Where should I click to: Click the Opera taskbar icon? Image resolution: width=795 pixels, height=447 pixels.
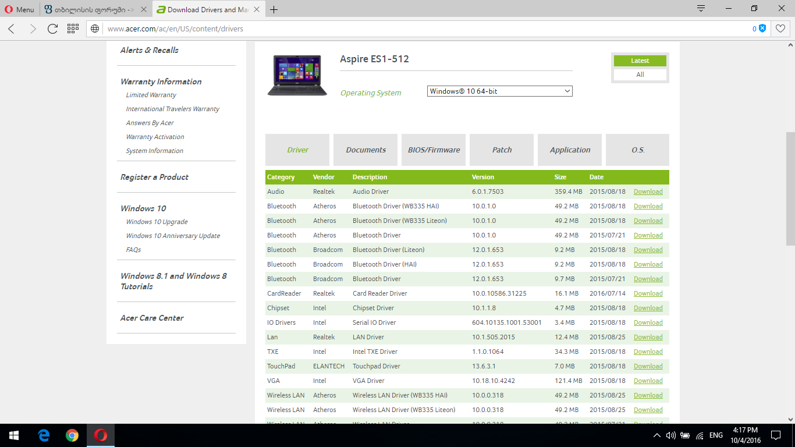coord(101,435)
